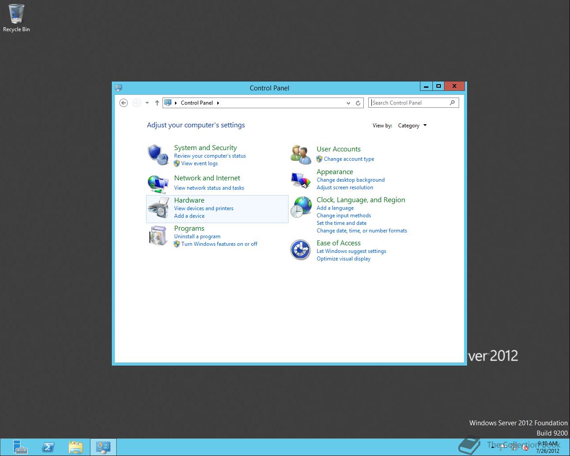The height and width of the screenshot is (456, 570).
Task: Launch Server Manager from the taskbar
Action: pos(20,447)
